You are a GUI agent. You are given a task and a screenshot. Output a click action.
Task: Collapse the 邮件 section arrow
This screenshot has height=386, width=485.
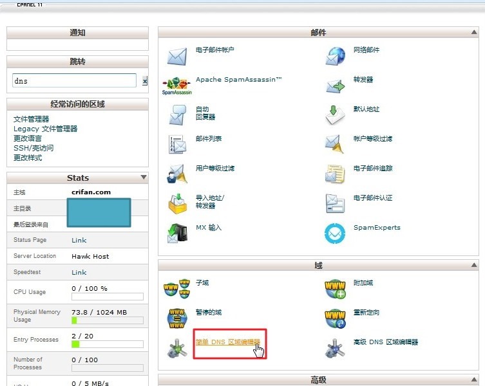pos(474,32)
